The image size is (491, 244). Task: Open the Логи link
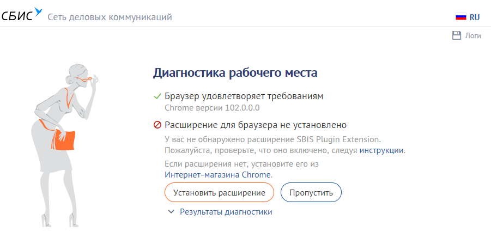point(472,36)
